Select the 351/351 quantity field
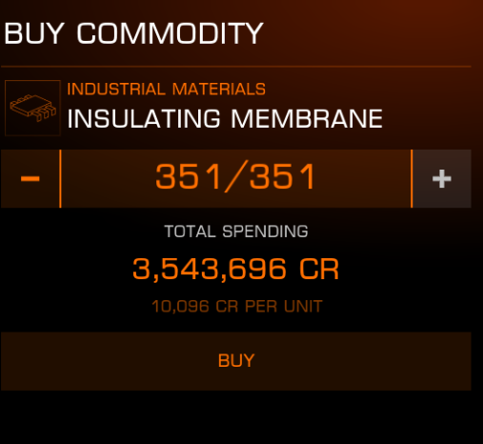Screen dimensions: 483x444 pyautogui.click(x=236, y=178)
